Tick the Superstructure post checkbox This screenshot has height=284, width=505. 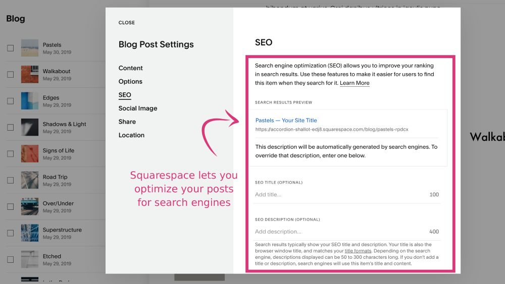(x=10, y=233)
